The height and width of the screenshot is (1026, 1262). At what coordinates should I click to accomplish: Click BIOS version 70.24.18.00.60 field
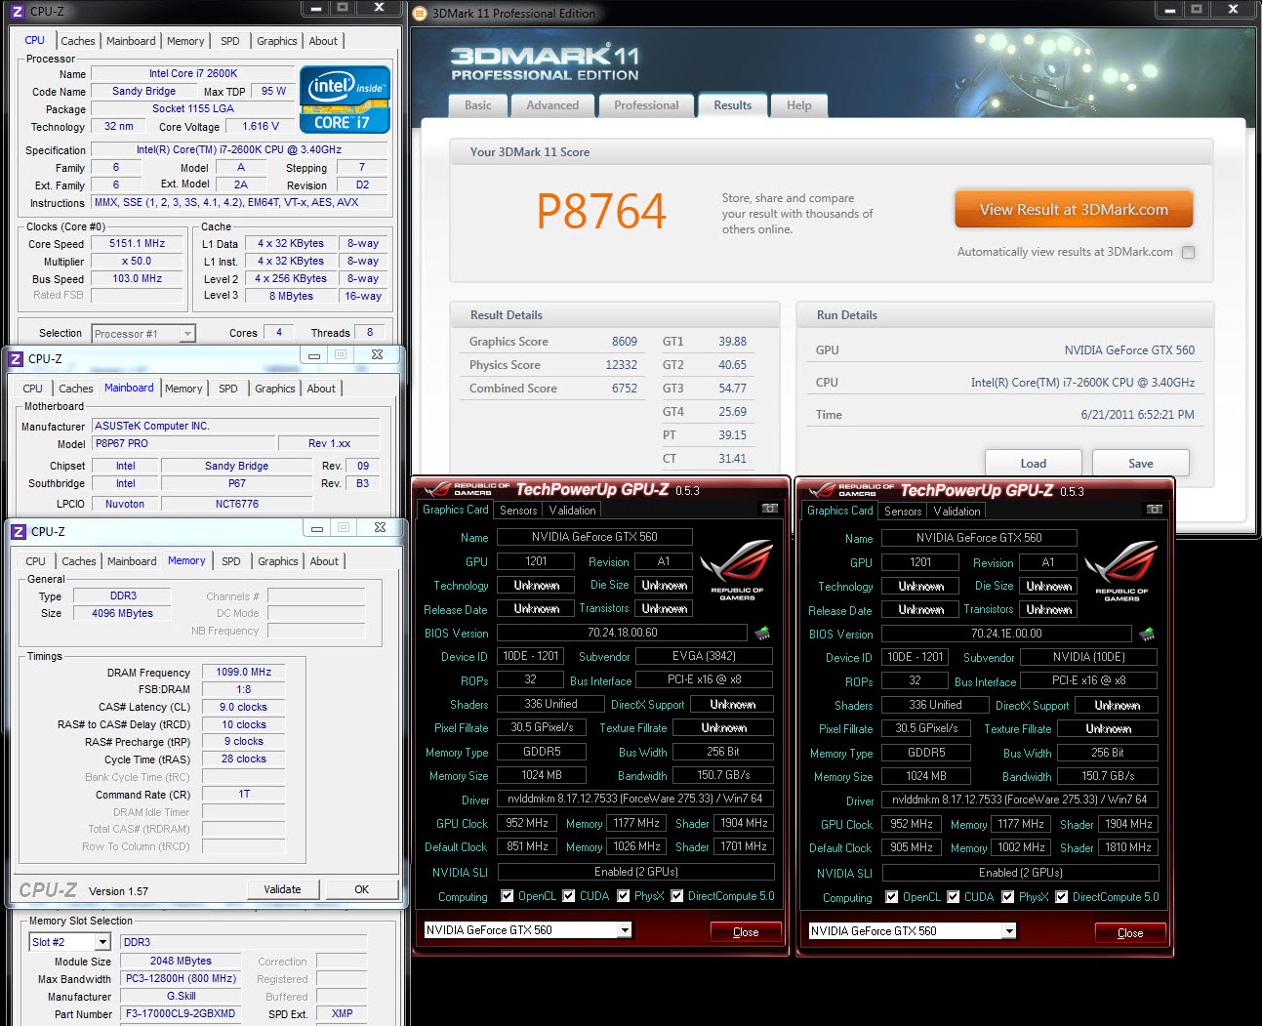(x=623, y=633)
